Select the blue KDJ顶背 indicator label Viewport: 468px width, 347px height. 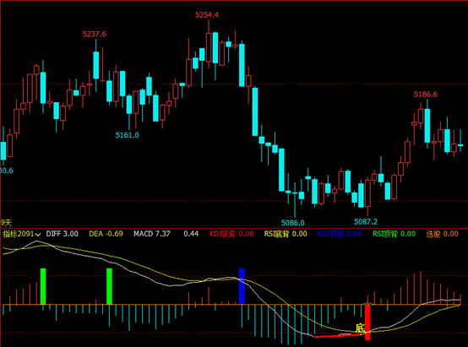click(340, 234)
